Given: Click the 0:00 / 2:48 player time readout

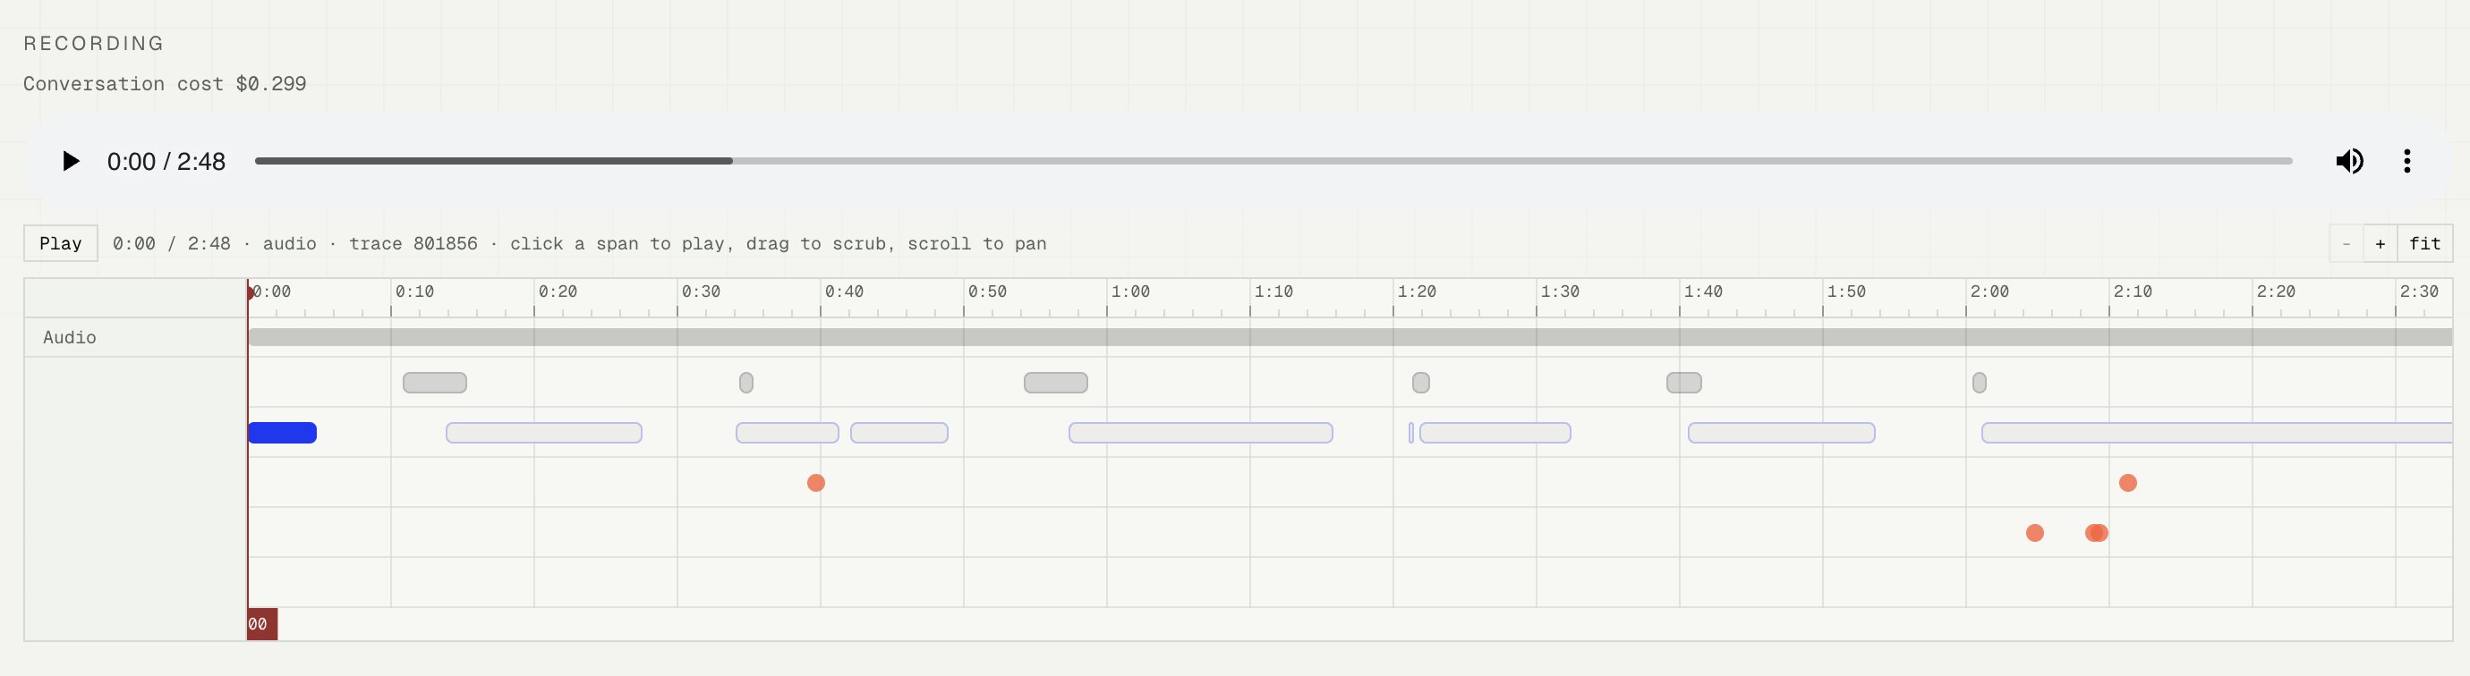Looking at the screenshot, I should point(166,161).
